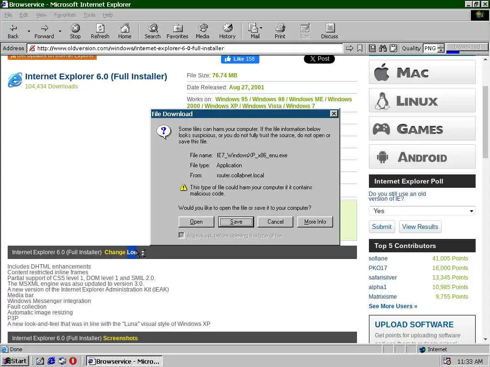Open the Media toolbar icon
Viewport: 490px width, 367px height.
click(202, 31)
